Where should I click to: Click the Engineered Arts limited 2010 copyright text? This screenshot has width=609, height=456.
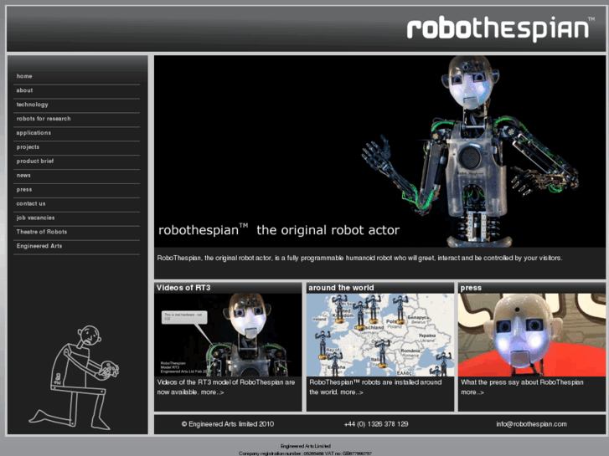228,424
